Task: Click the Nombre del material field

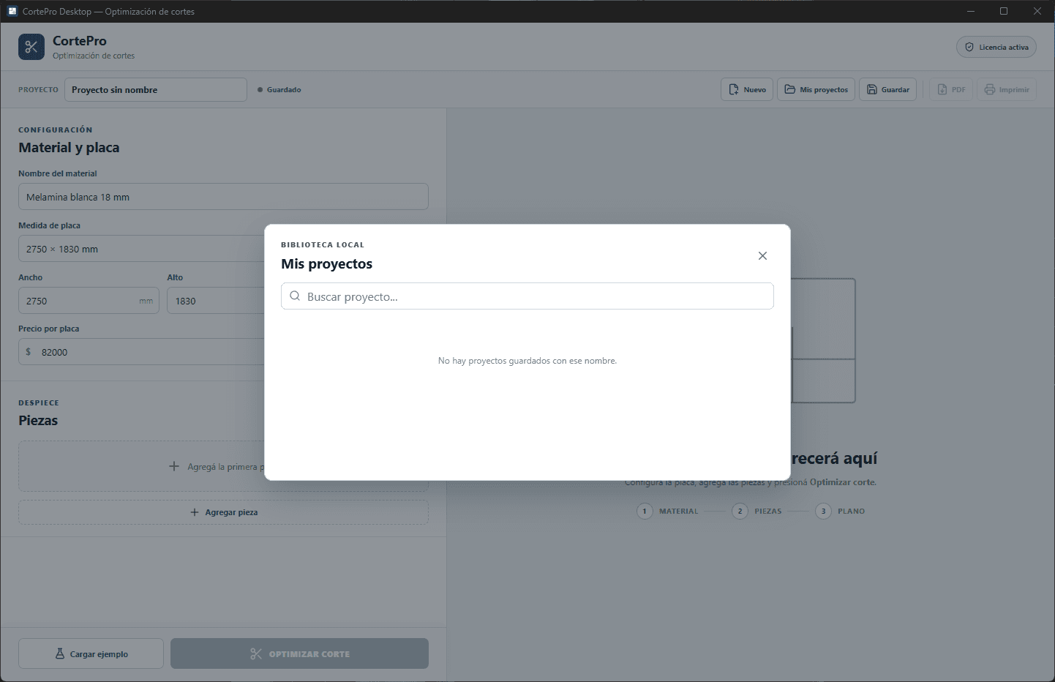Action: pos(223,197)
